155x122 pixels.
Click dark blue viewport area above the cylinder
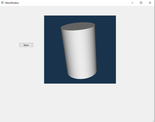coord(80,19)
